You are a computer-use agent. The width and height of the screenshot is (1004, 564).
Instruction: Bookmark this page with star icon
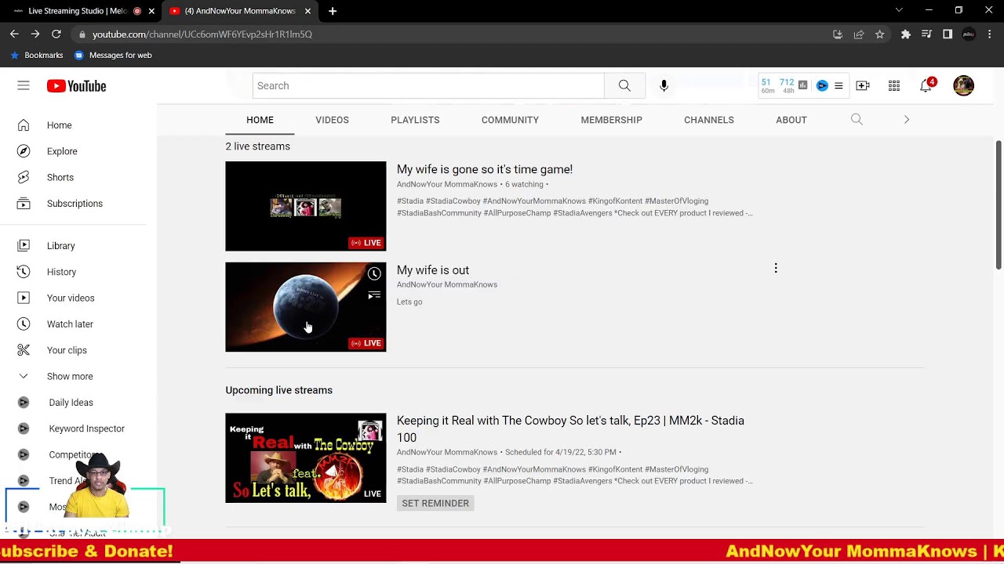(x=880, y=34)
